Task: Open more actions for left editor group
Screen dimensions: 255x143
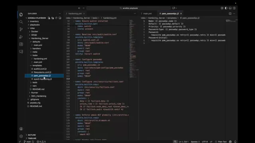Action: 135,14
